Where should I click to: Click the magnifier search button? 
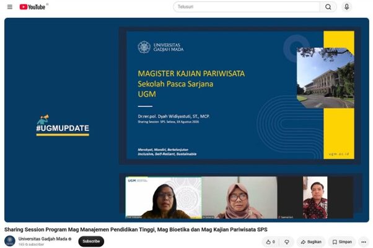pos(328,7)
